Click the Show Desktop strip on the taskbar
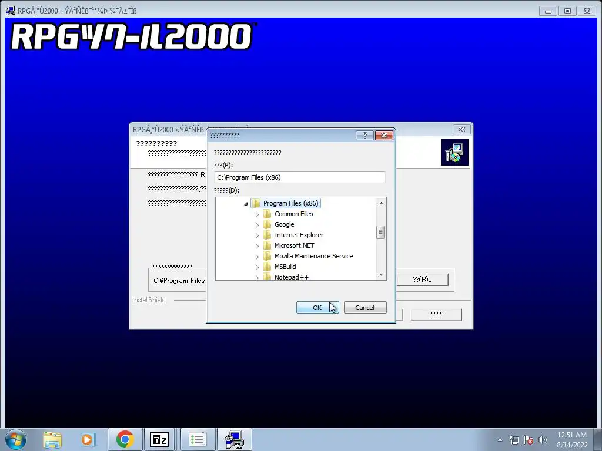The width and height of the screenshot is (602, 451). (x=598, y=439)
